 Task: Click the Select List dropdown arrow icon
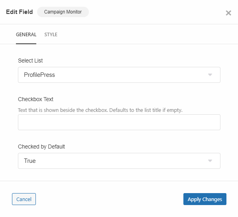210,75
